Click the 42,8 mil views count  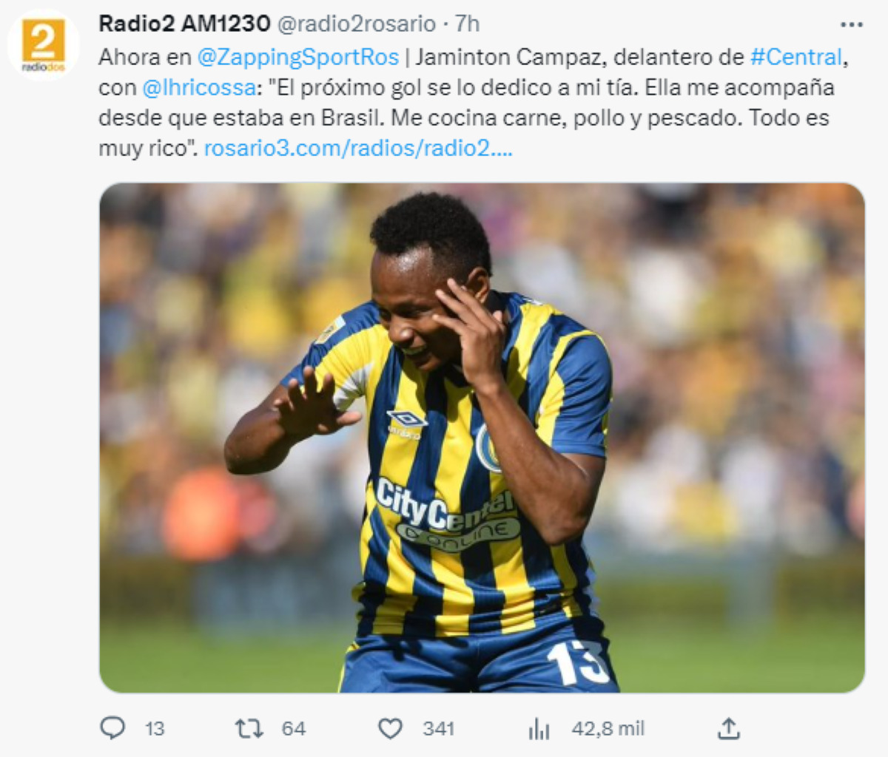pos(608,729)
